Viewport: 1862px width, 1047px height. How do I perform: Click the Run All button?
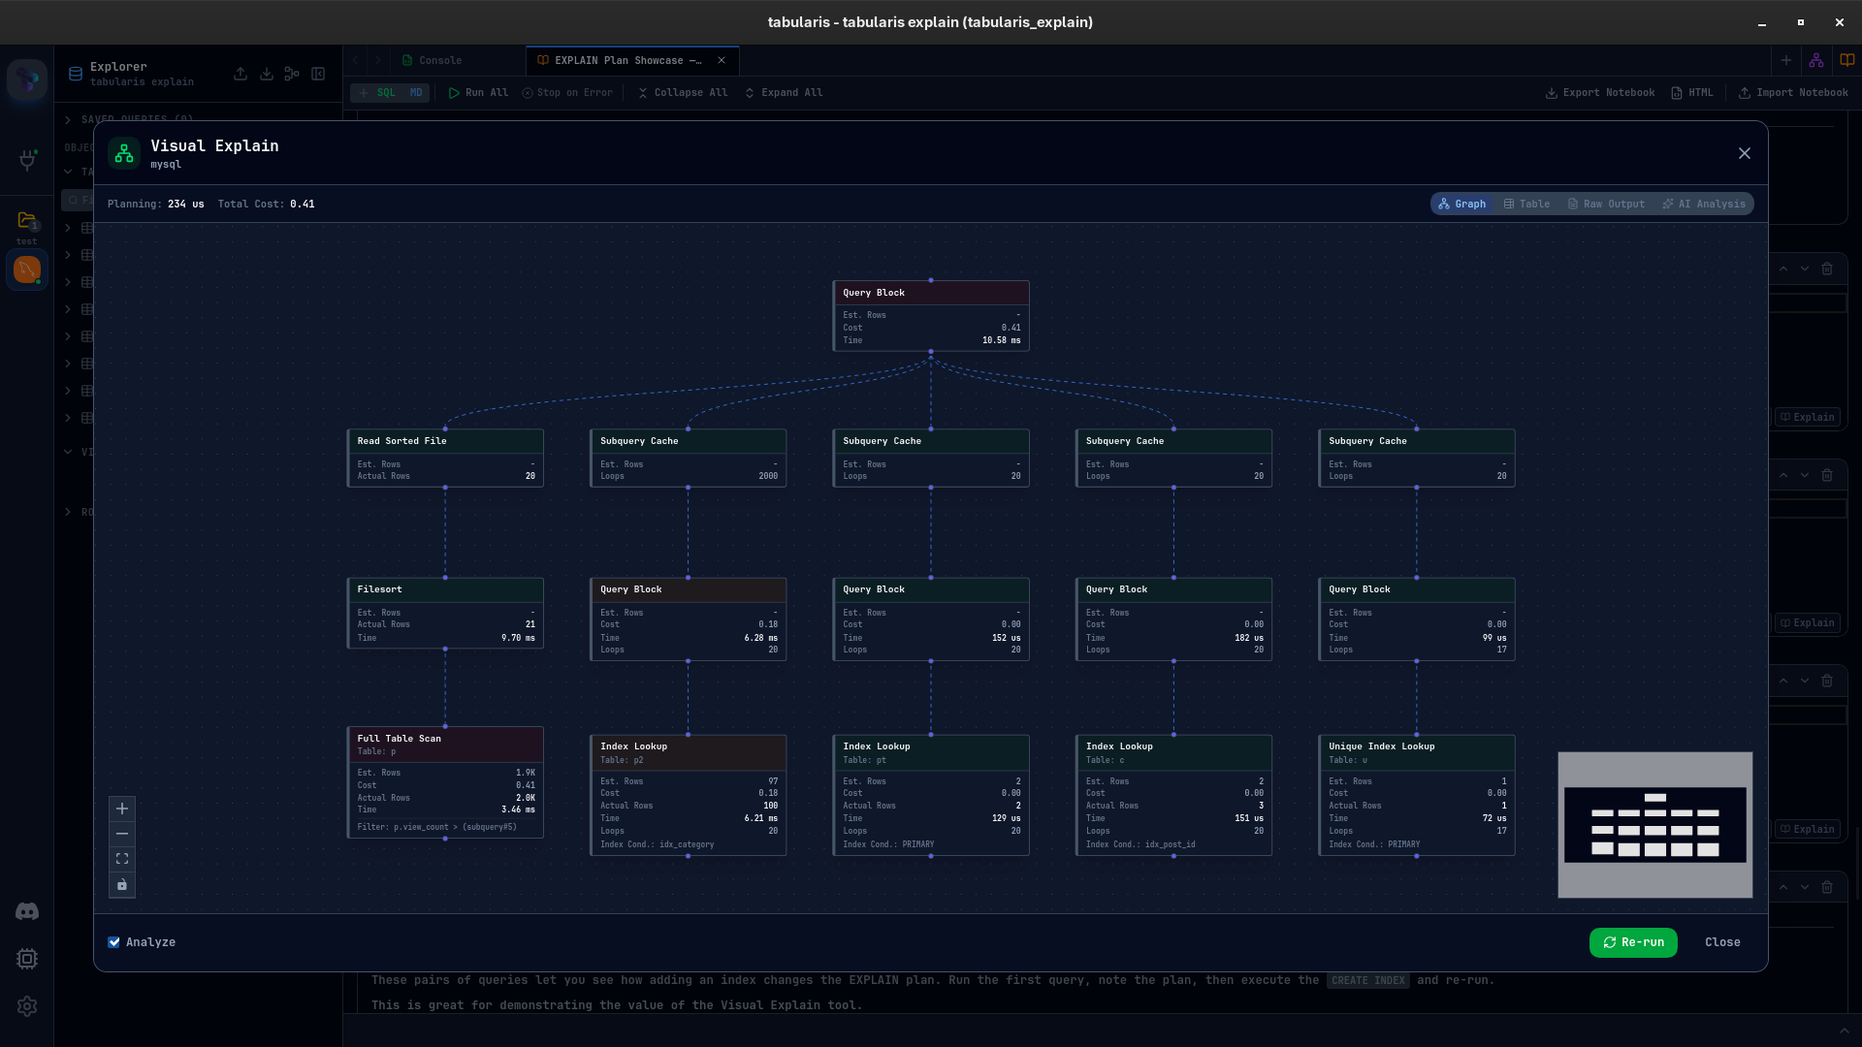coord(478,92)
